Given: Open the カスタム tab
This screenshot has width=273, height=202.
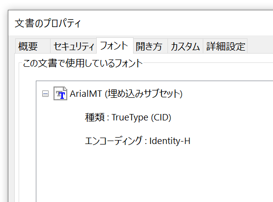Looking at the screenshot, I should (185, 46).
